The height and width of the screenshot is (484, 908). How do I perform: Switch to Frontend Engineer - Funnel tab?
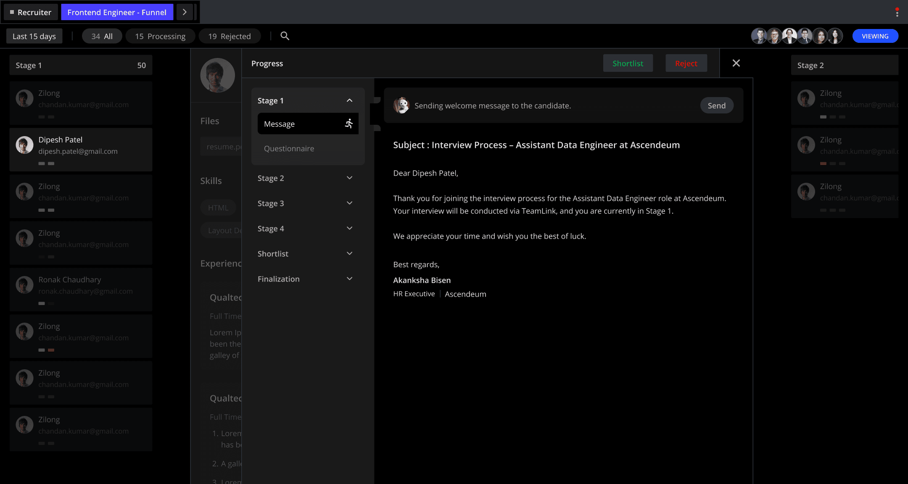click(117, 12)
